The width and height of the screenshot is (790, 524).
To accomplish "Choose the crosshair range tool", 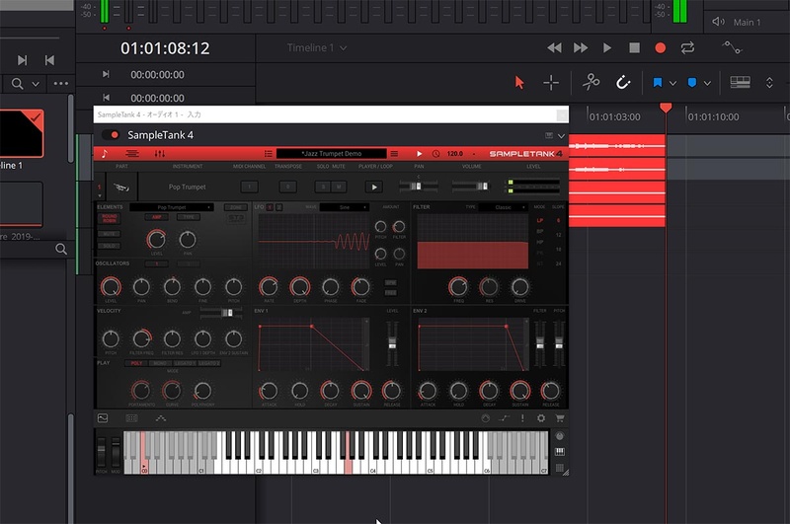I will 551,83.
